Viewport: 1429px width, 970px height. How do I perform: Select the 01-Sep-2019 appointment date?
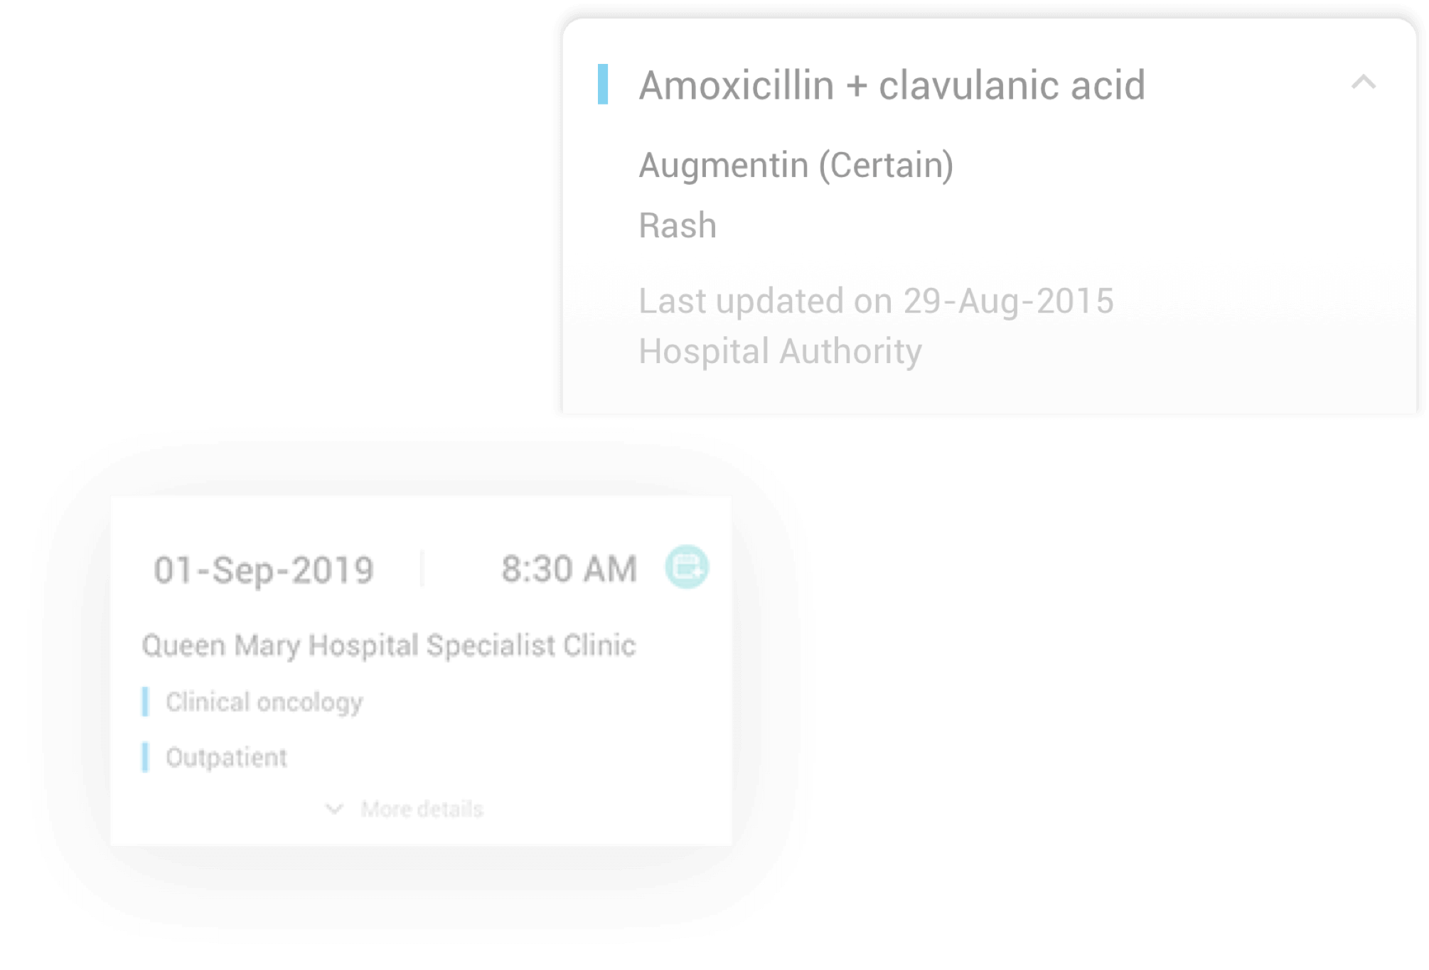(264, 570)
